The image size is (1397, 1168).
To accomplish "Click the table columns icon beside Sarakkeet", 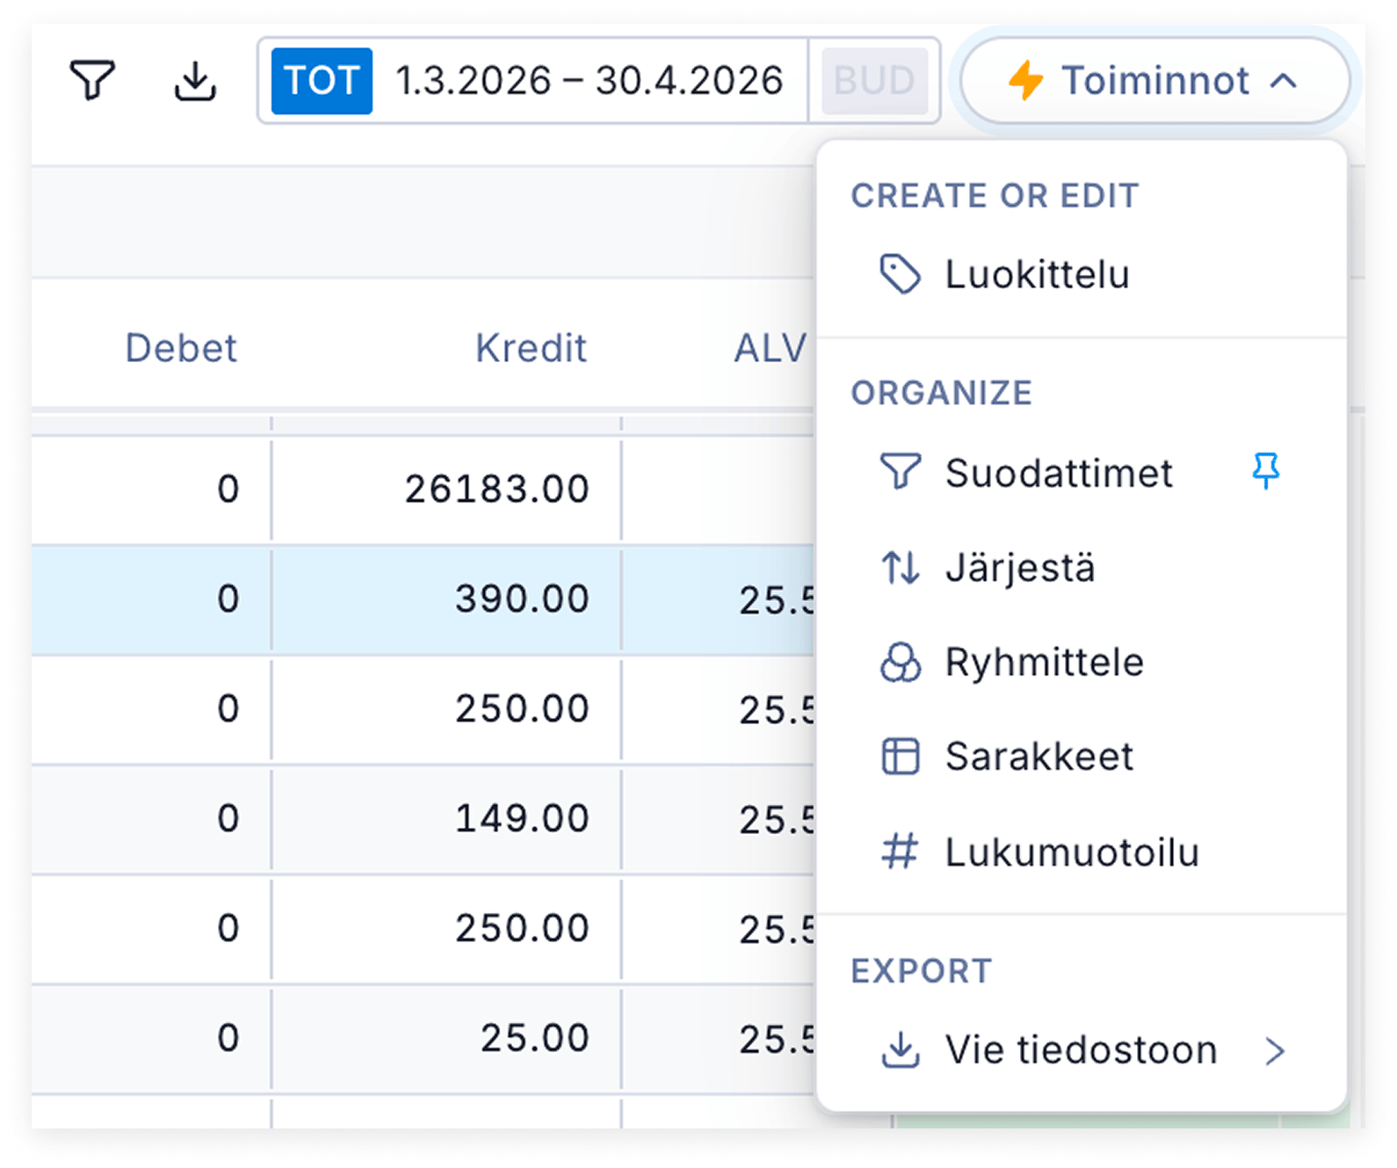I will 901,757.
